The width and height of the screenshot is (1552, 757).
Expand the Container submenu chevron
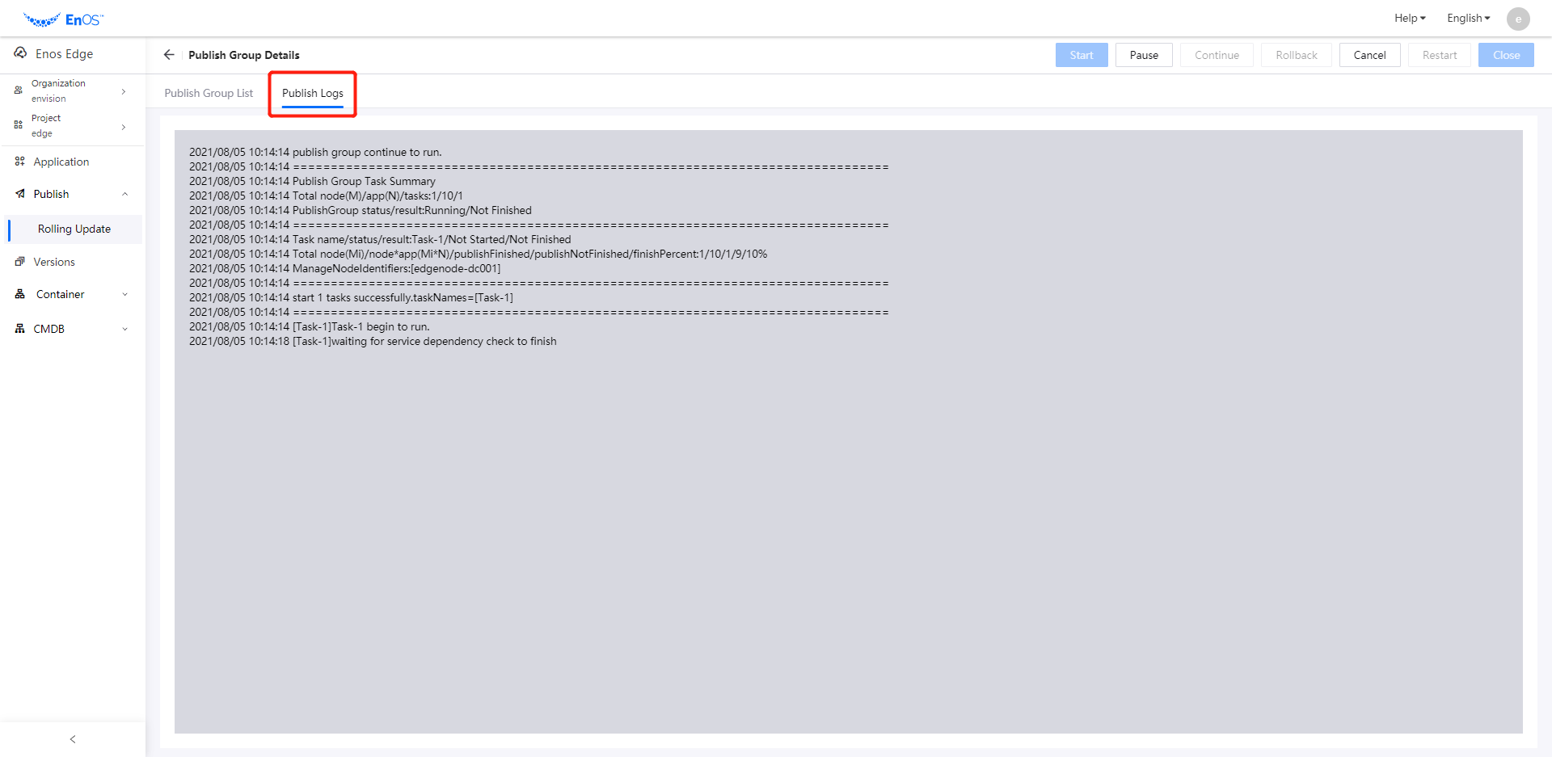(x=124, y=295)
